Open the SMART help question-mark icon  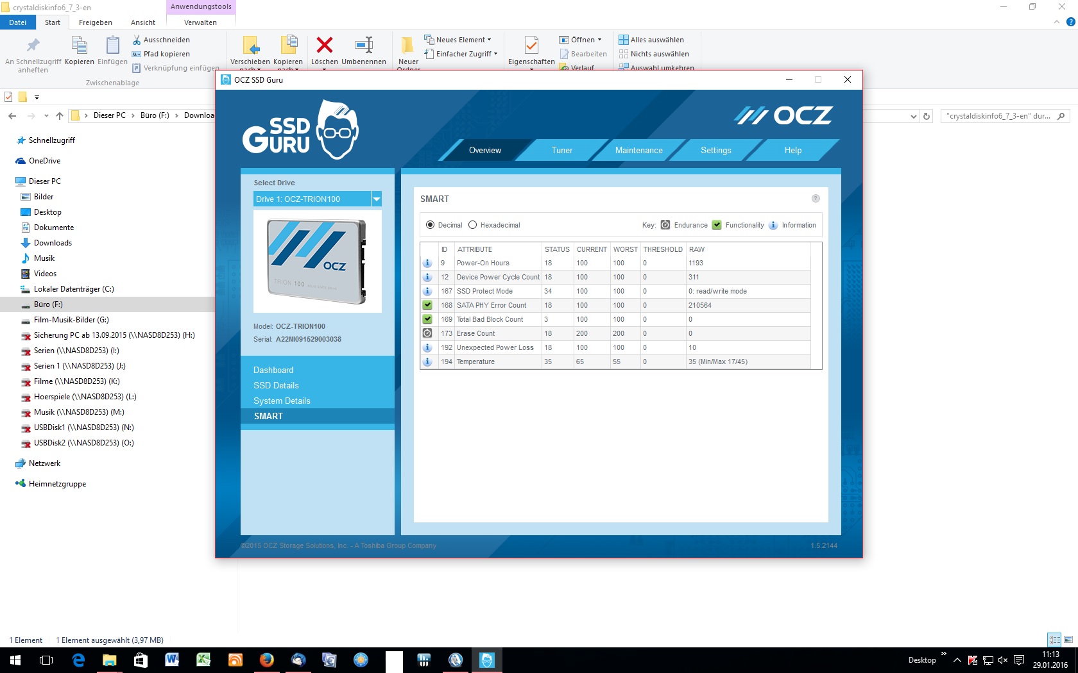816,199
